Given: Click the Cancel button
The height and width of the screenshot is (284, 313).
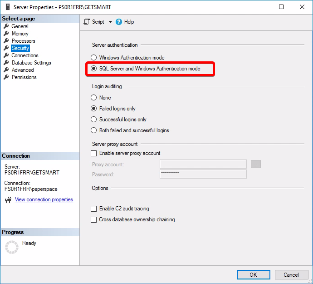Looking at the screenshot, I should [x=291, y=274].
